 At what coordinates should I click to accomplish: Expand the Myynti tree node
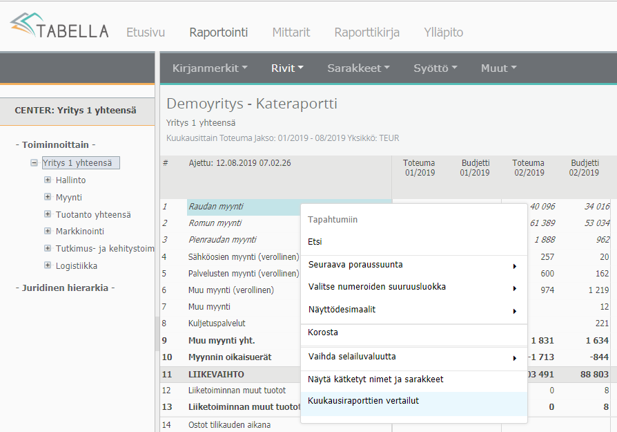coord(48,197)
